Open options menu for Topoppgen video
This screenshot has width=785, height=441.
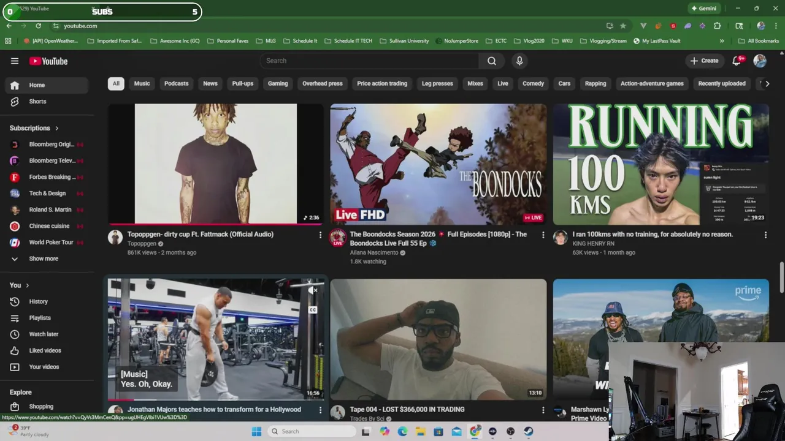[320, 235]
